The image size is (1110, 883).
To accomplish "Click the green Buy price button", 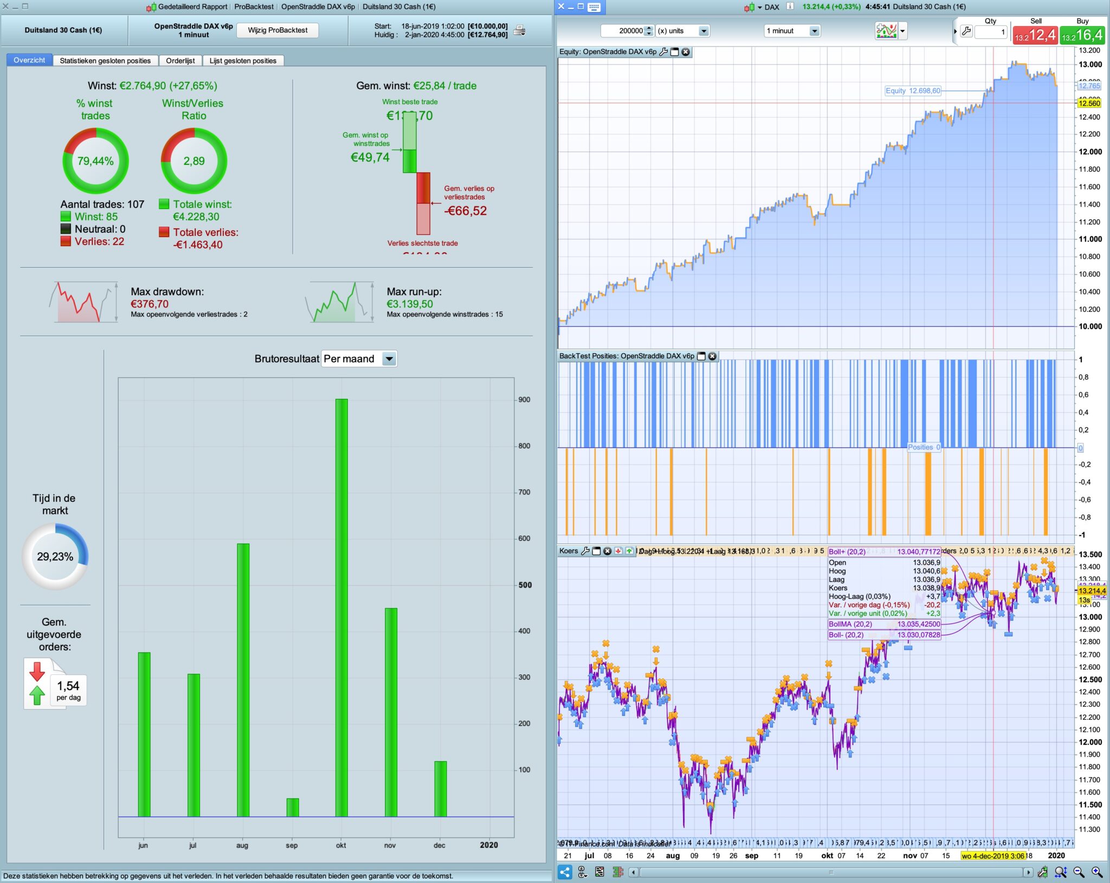I will pyautogui.click(x=1082, y=35).
